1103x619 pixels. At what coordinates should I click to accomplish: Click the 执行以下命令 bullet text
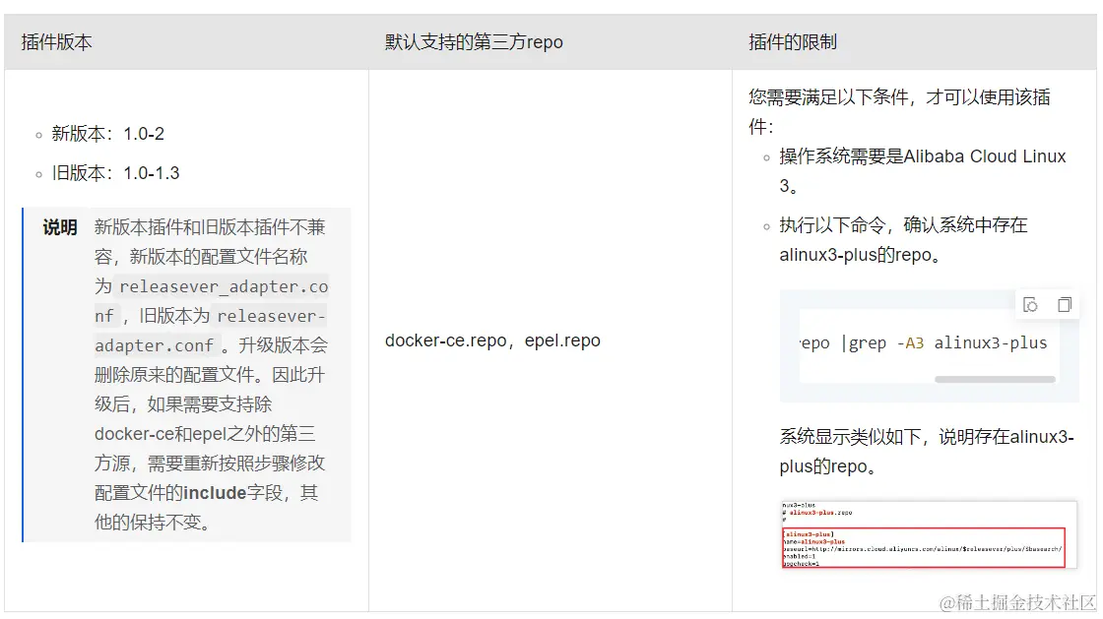pyautogui.click(x=903, y=239)
